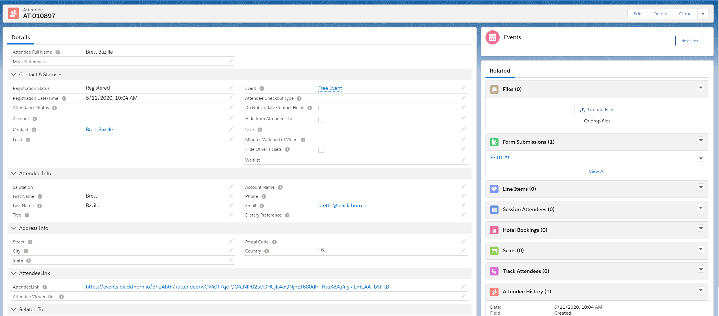Click the edit pencil for the AttendeeLink field
Screen dimensions: 719x316
point(463,287)
